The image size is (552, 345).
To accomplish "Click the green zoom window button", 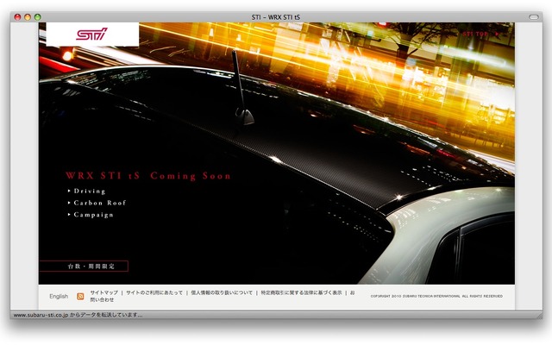I will (x=38, y=17).
